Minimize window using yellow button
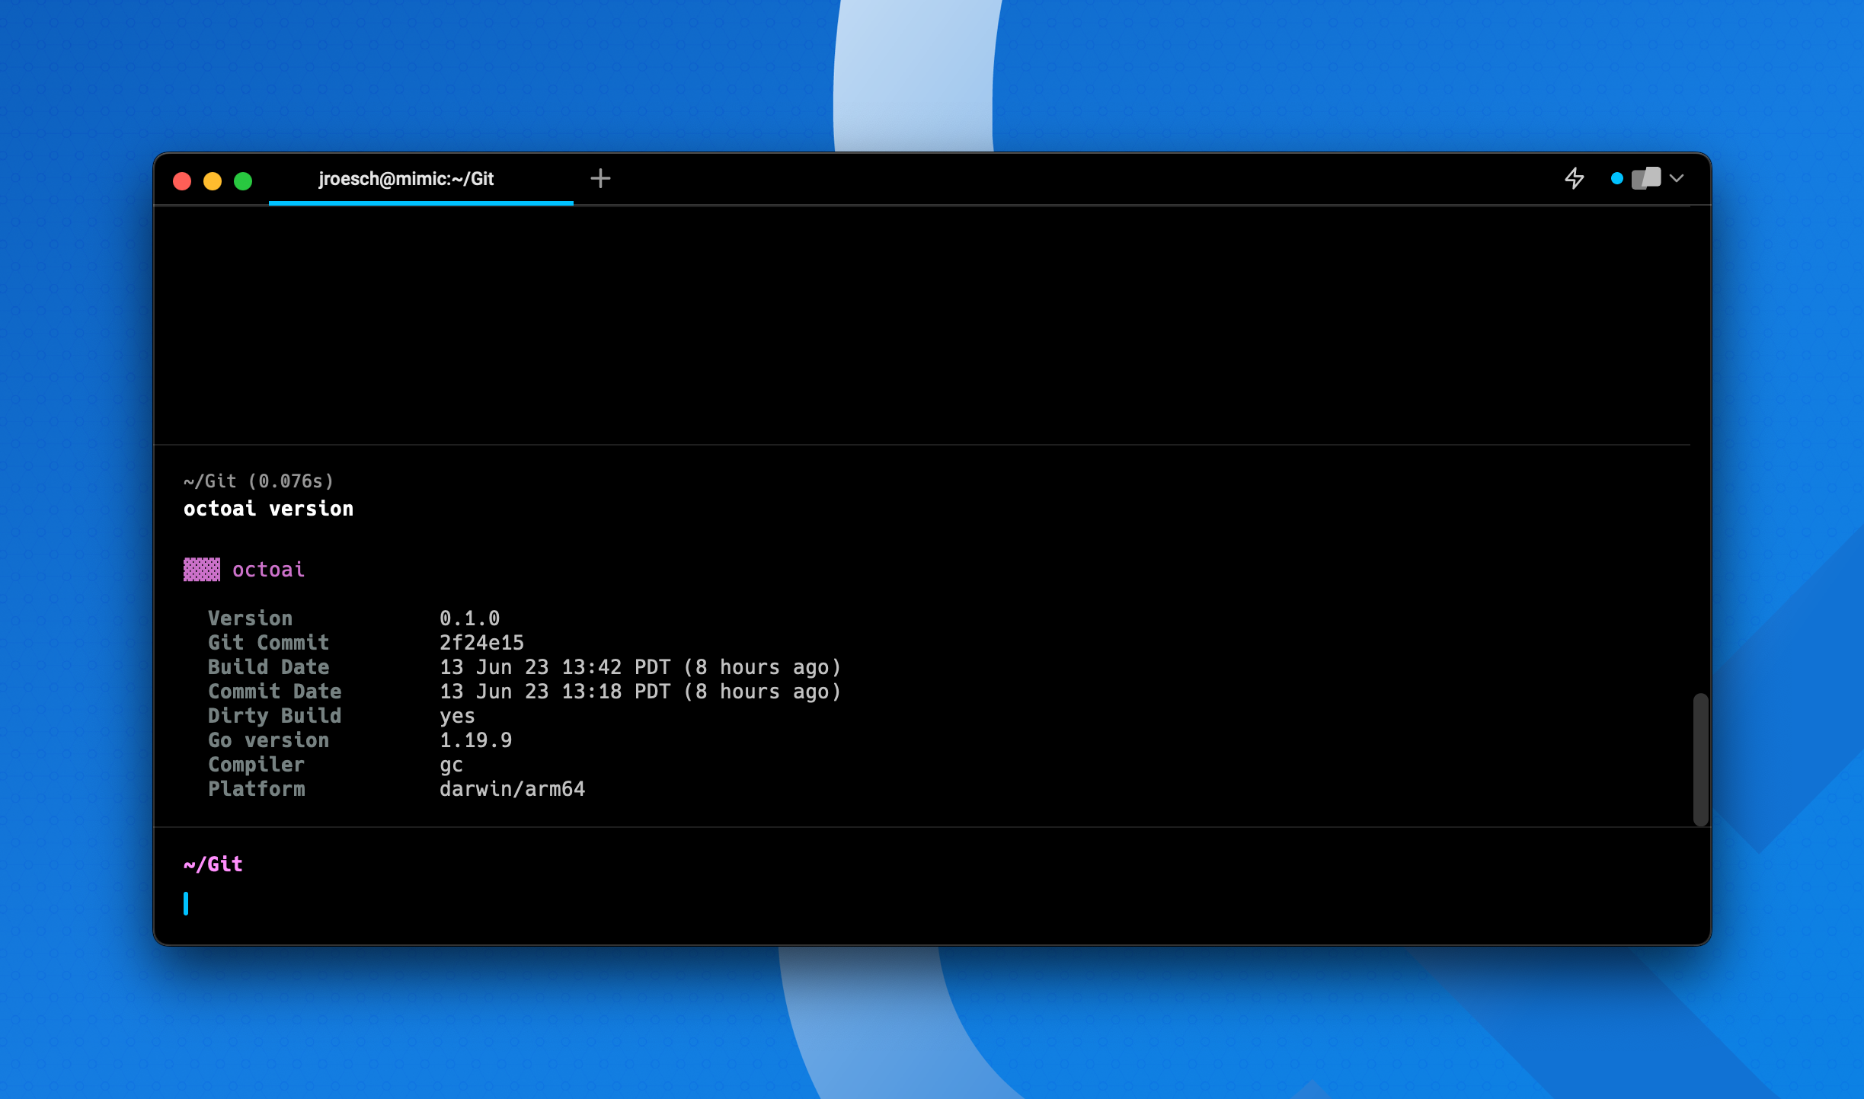 [213, 181]
